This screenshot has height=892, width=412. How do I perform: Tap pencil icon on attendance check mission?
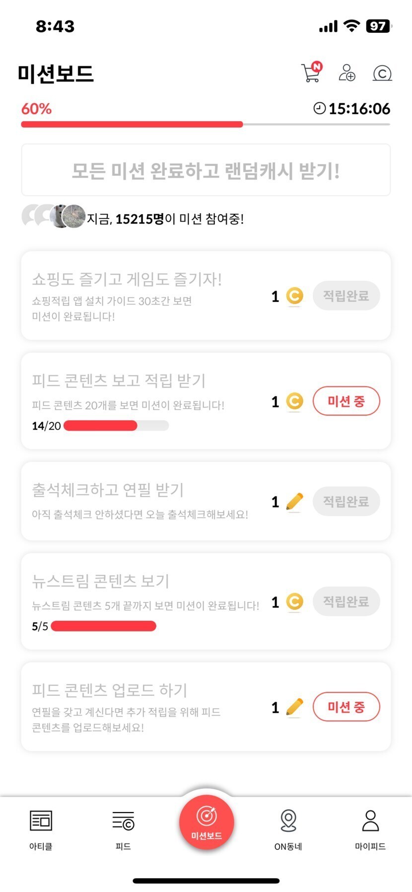(294, 502)
